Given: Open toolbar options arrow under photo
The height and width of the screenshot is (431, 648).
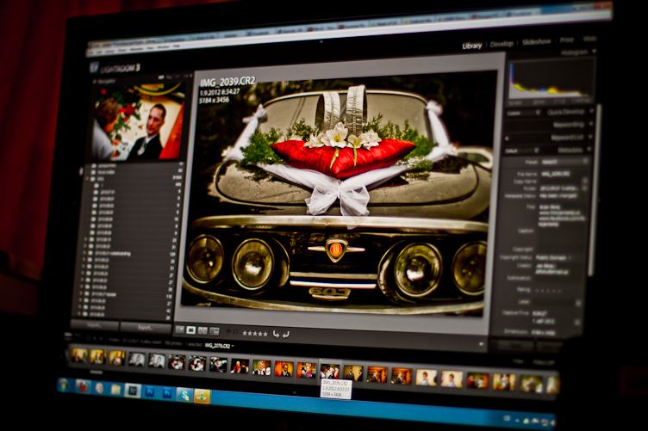Looking at the screenshot, I should coord(481,343).
